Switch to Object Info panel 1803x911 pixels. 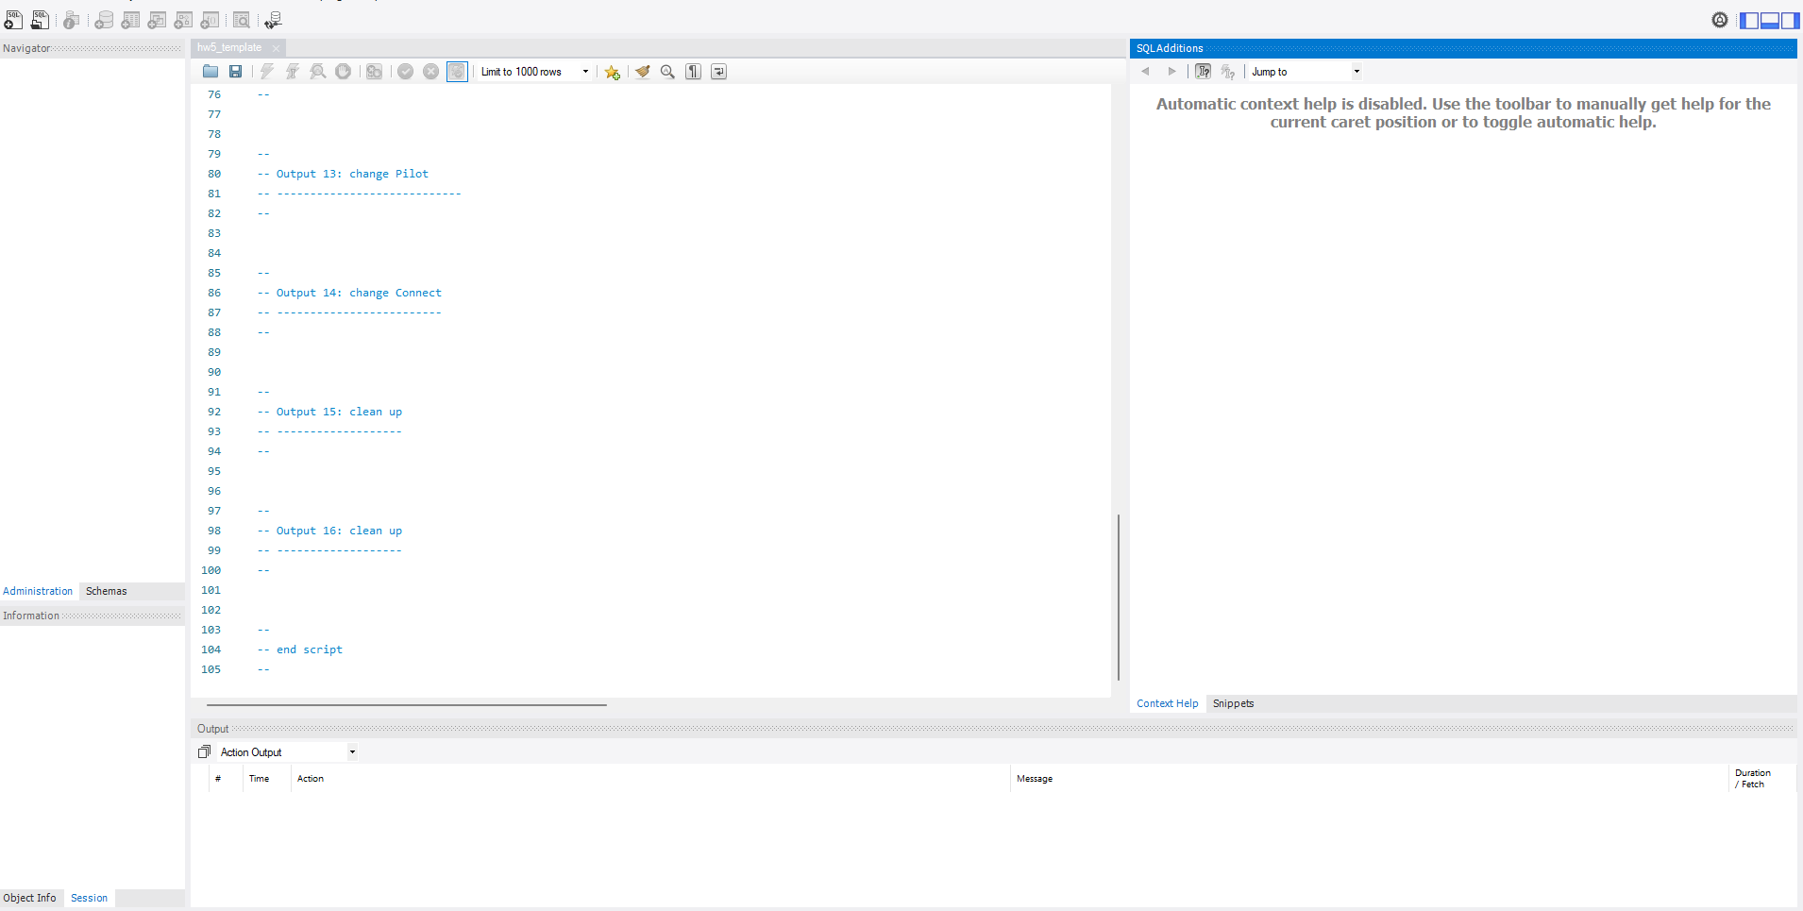(29, 898)
